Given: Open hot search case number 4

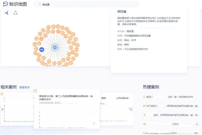Looking at the screenshot, I should (x=171, y=124).
